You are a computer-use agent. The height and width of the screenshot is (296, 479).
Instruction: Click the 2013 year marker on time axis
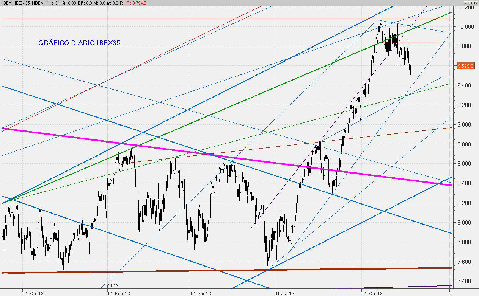(113, 286)
